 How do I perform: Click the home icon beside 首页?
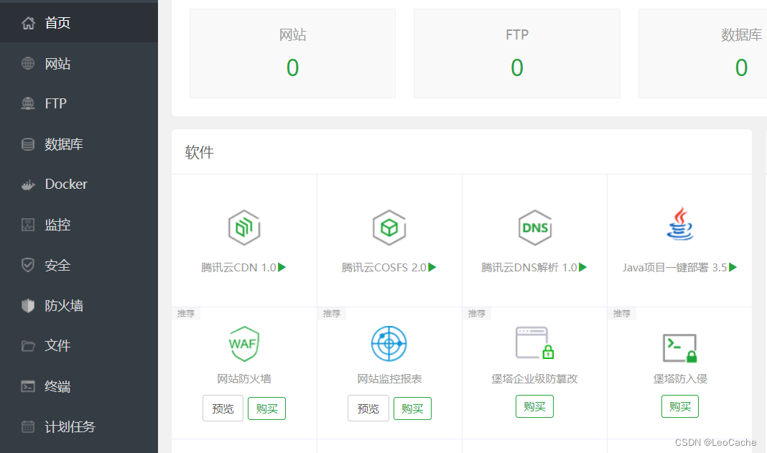coord(29,23)
